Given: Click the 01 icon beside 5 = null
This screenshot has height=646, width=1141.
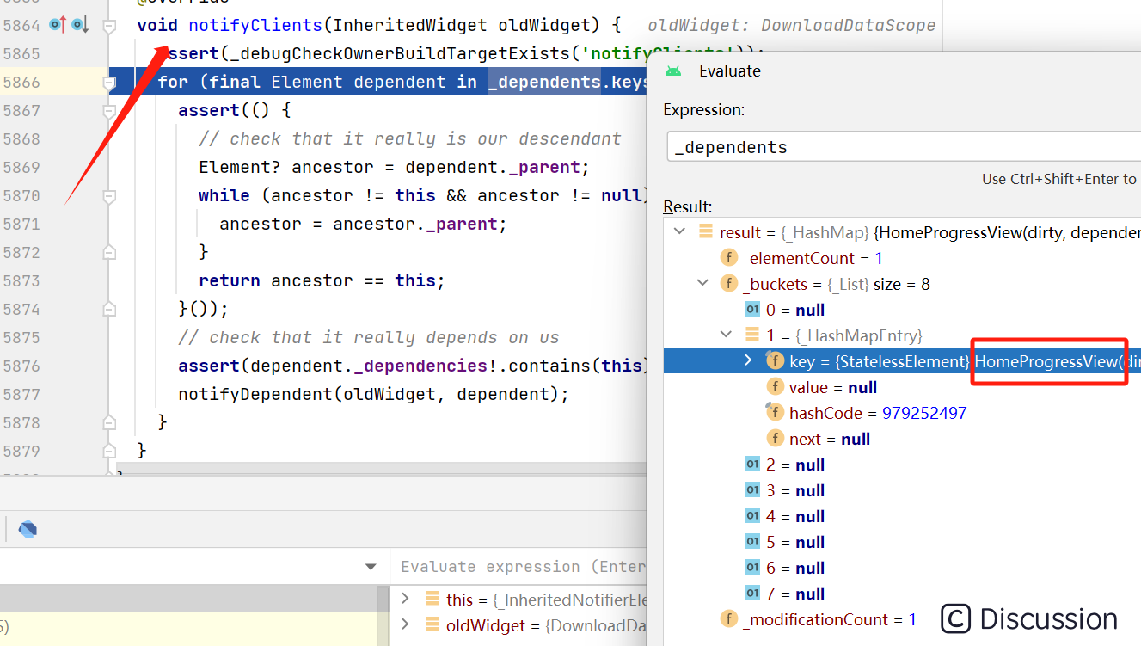Looking at the screenshot, I should pyautogui.click(x=752, y=542).
